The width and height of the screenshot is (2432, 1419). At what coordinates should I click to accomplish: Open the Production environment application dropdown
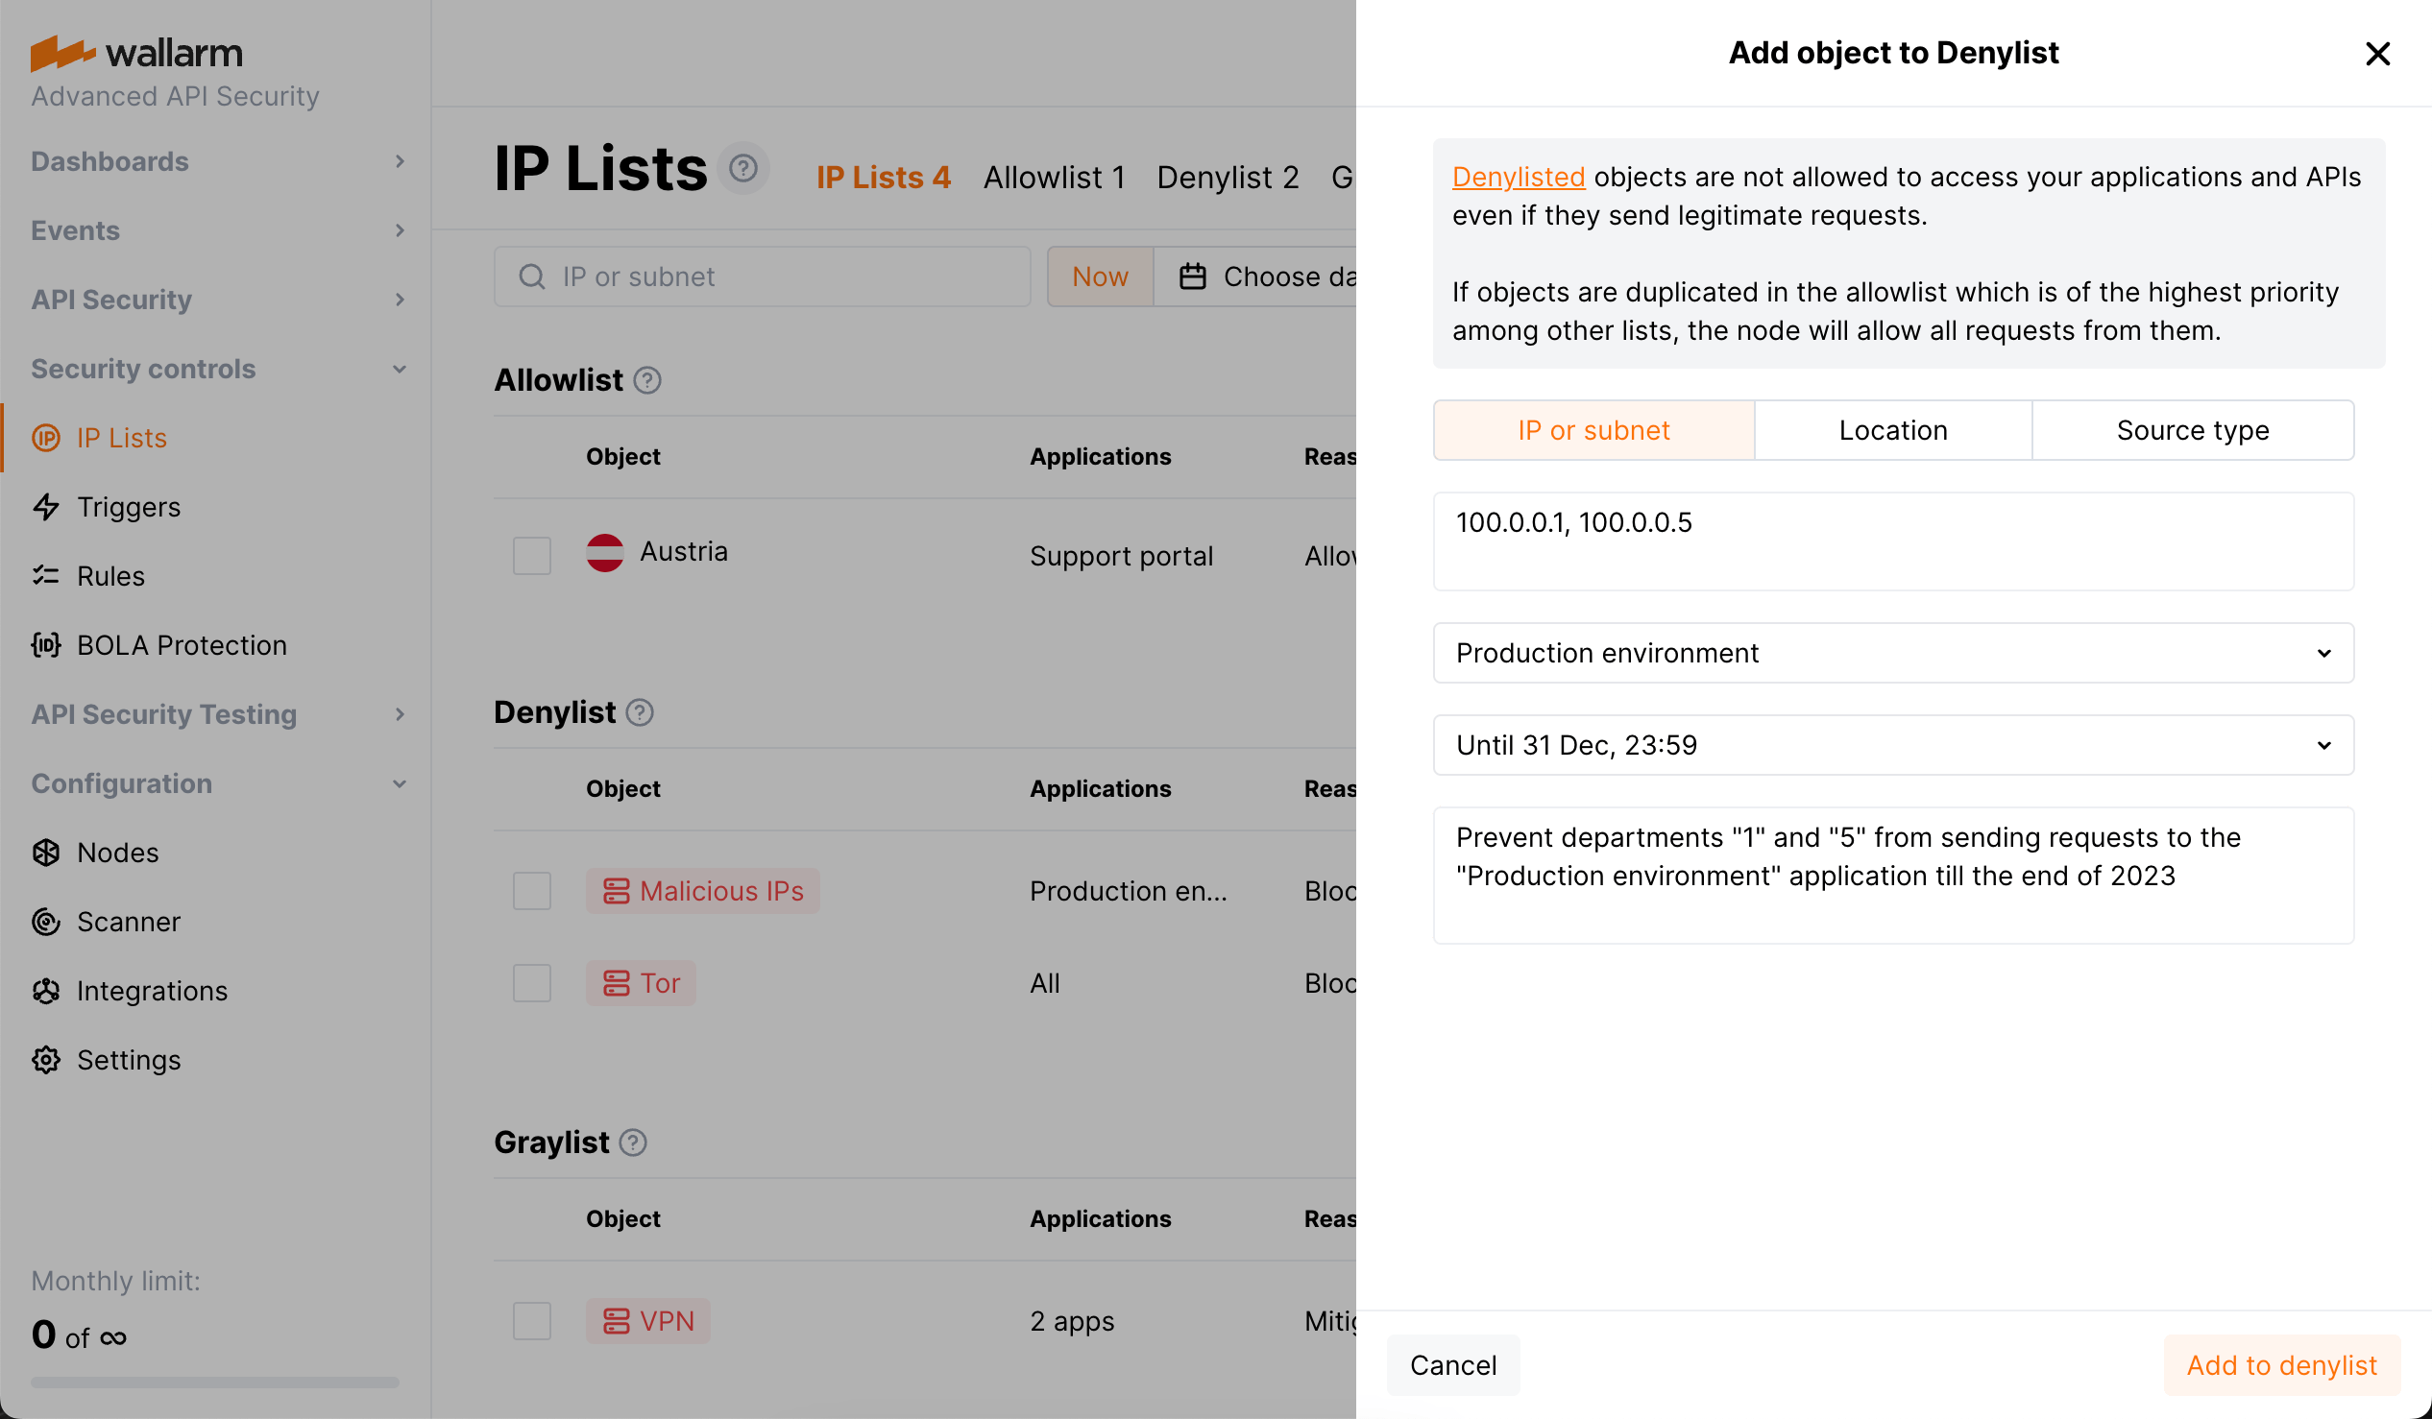(x=1891, y=653)
